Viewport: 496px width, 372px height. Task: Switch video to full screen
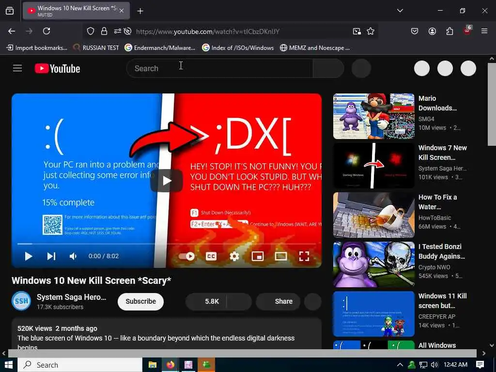(x=304, y=256)
